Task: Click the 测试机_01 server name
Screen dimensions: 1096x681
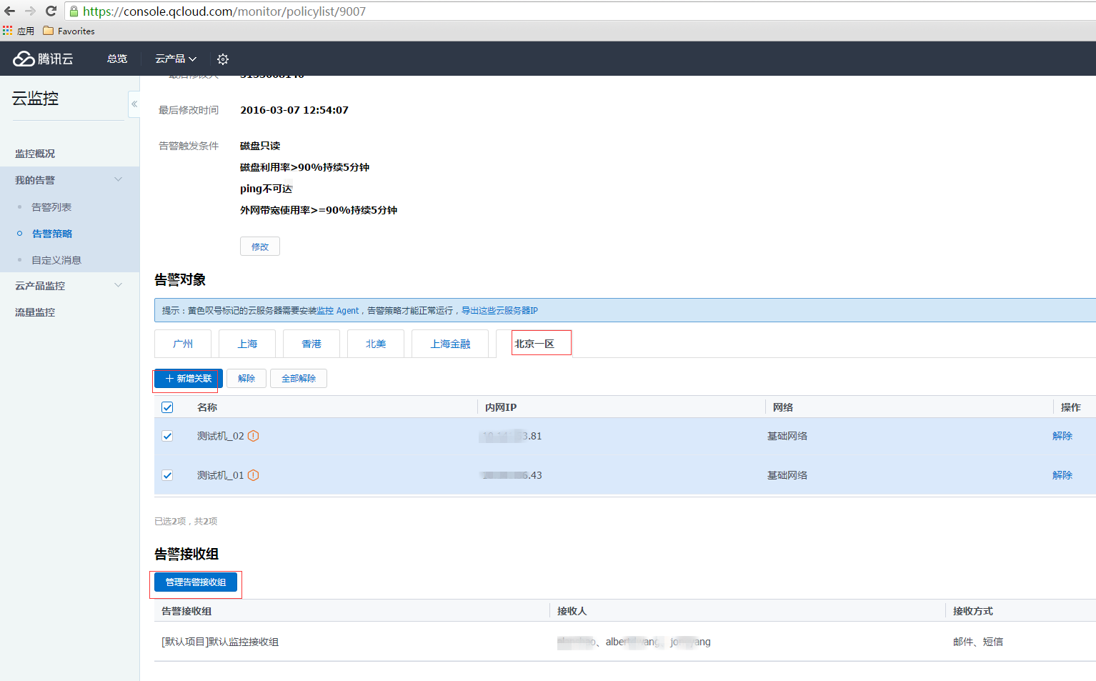Action: (x=221, y=475)
